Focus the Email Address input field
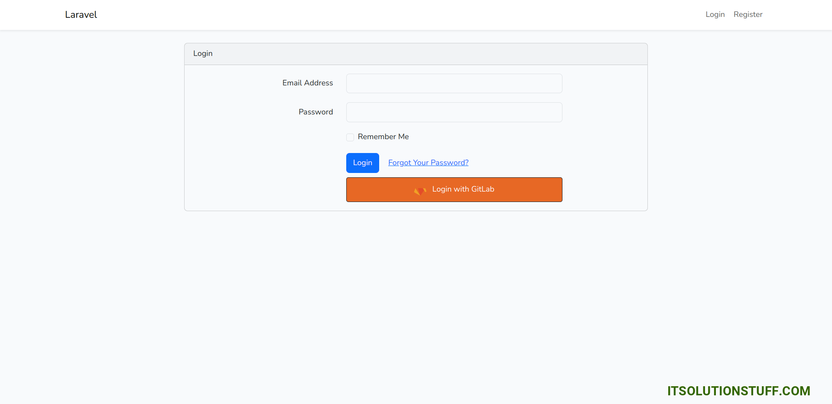Screen dimensions: 832x404 (x=454, y=83)
